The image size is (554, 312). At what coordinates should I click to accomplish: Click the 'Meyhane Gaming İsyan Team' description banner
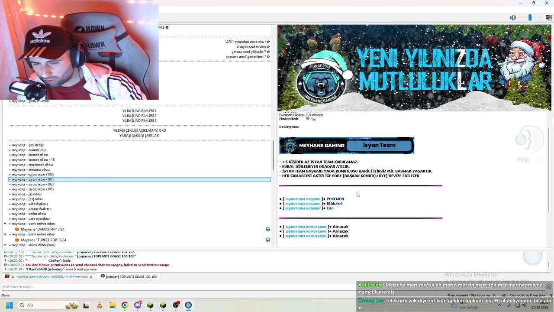[x=347, y=146]
